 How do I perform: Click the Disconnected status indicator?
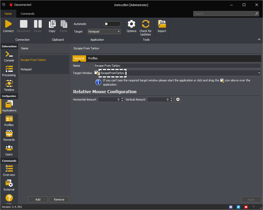[x=20, y=5]
